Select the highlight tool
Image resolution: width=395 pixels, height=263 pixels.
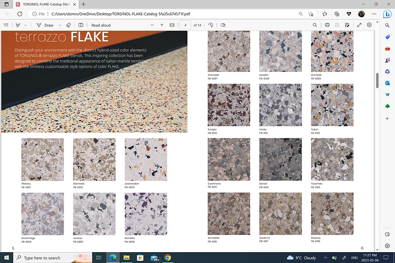pos(18,25)
